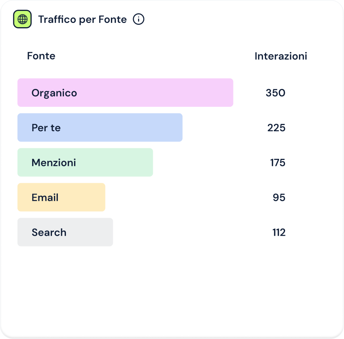Click the 95 interactions value

point(279,198)
